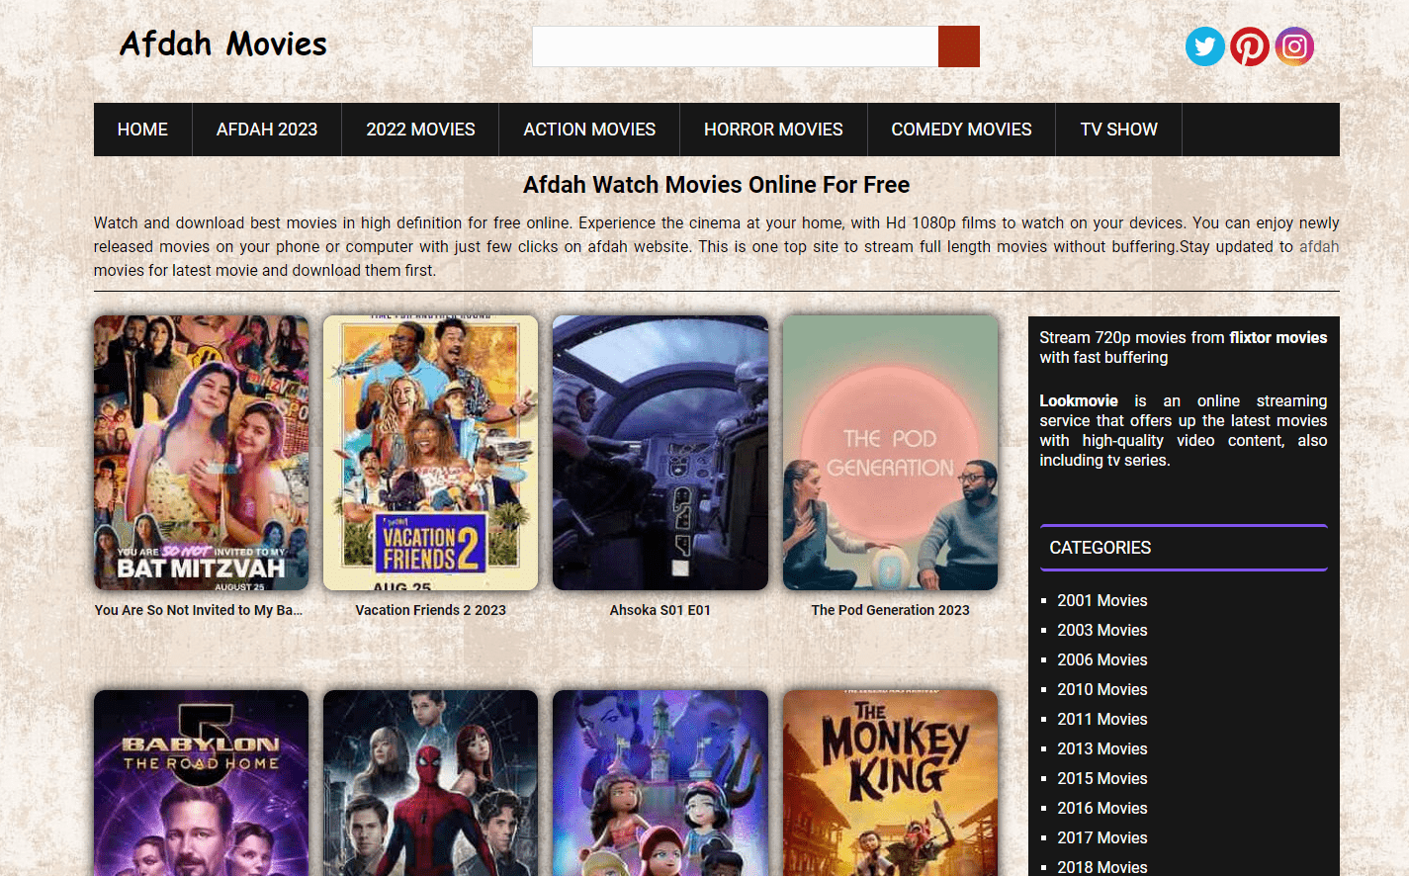This screenshot has height=876, width=1409.
Task: Open the ACTION MOVIES menu item
Action: [x=589, y=130]
